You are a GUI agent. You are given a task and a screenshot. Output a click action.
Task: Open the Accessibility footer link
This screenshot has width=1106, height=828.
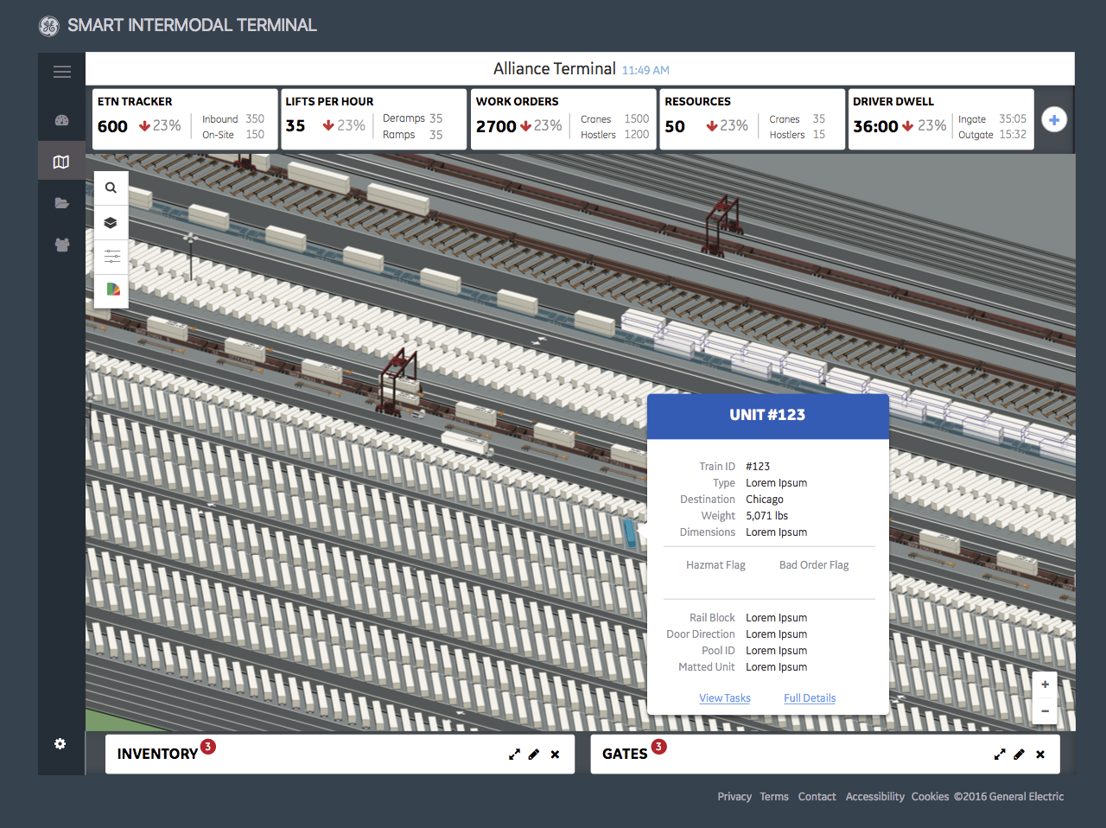click(x=874, y=797)
